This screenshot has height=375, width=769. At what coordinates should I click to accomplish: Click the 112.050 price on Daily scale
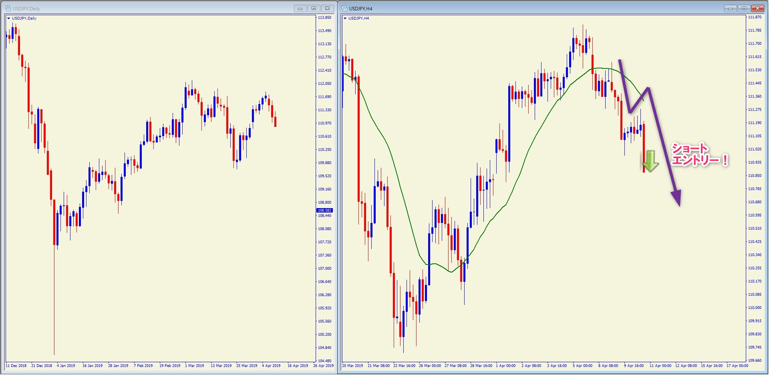(x=325, y=84)
